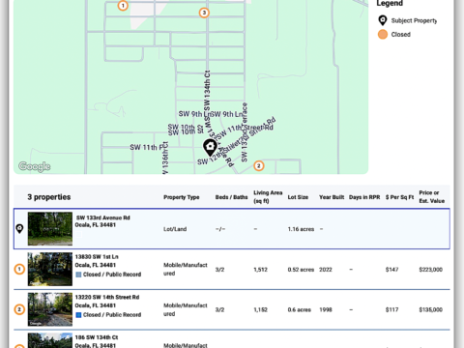This screenshot has height=348, width=464.
Task: Click the Lot Size column header
Action: 298,197
